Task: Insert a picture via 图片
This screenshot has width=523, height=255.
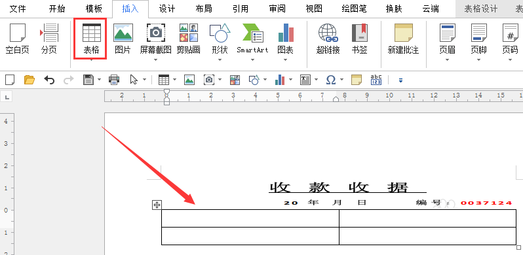Action: click(123, 39)
